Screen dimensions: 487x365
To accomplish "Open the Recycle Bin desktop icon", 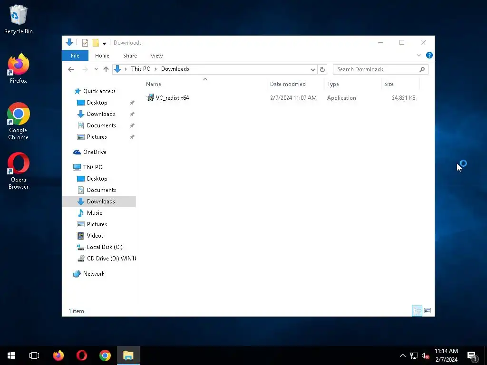I will (x=19, y=19).
